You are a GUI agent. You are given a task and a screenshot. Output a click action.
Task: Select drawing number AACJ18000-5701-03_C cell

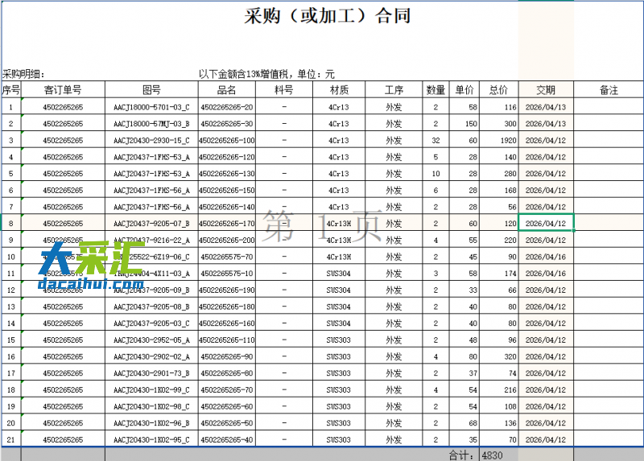(x=151, y=107)
